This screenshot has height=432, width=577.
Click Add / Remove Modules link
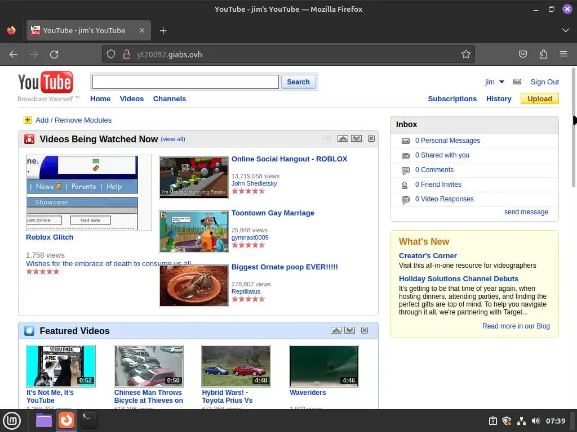point(74,120)
